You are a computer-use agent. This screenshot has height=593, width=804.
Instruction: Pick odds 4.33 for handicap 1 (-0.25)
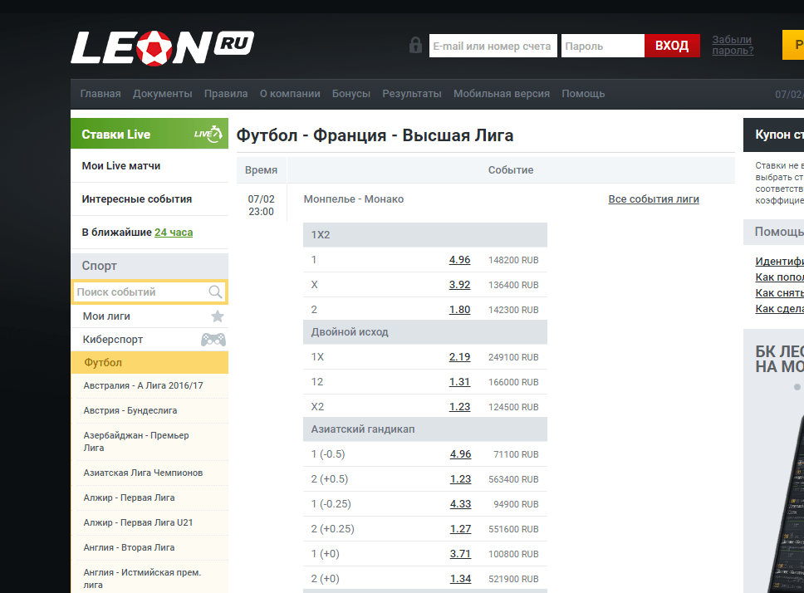460,504
